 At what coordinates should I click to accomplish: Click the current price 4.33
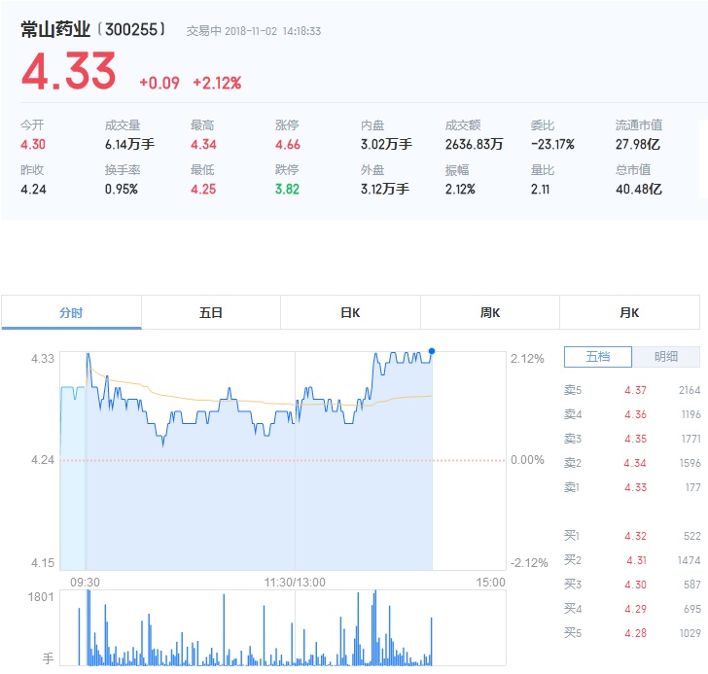point(69,71)
